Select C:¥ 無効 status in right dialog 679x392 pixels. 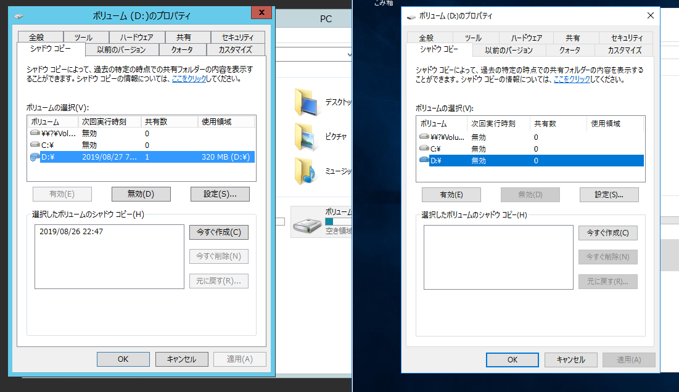click(x=479, y=149)
